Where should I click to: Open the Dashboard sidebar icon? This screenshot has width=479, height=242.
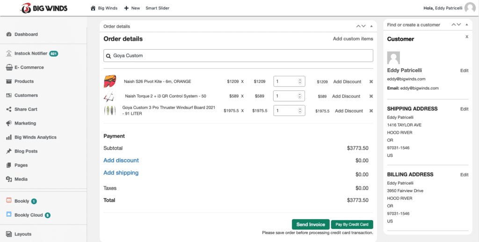point(9,35)
